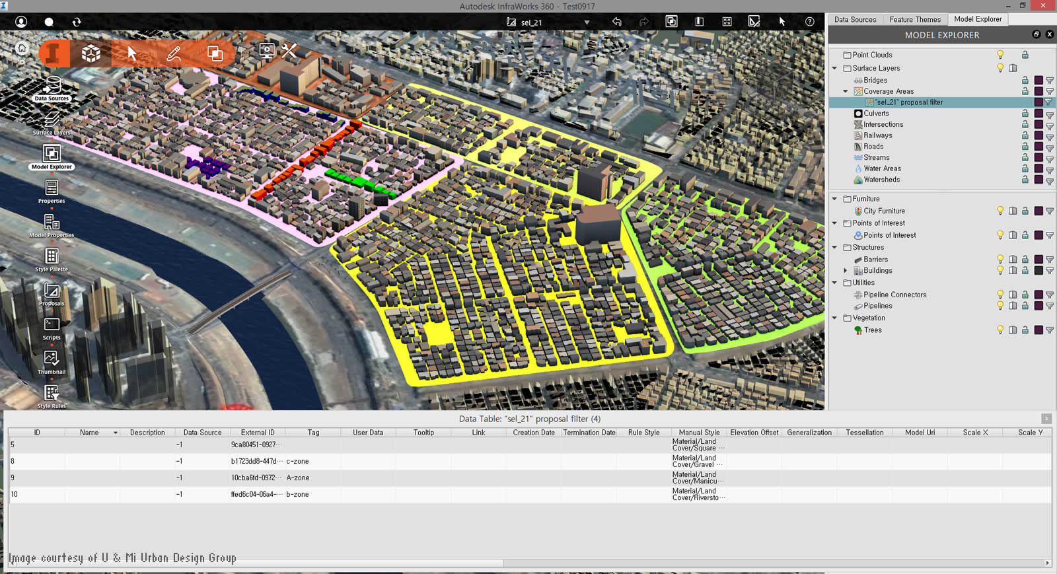
Task: Select table row with tag b-zone
Action: tap(530, 494)
